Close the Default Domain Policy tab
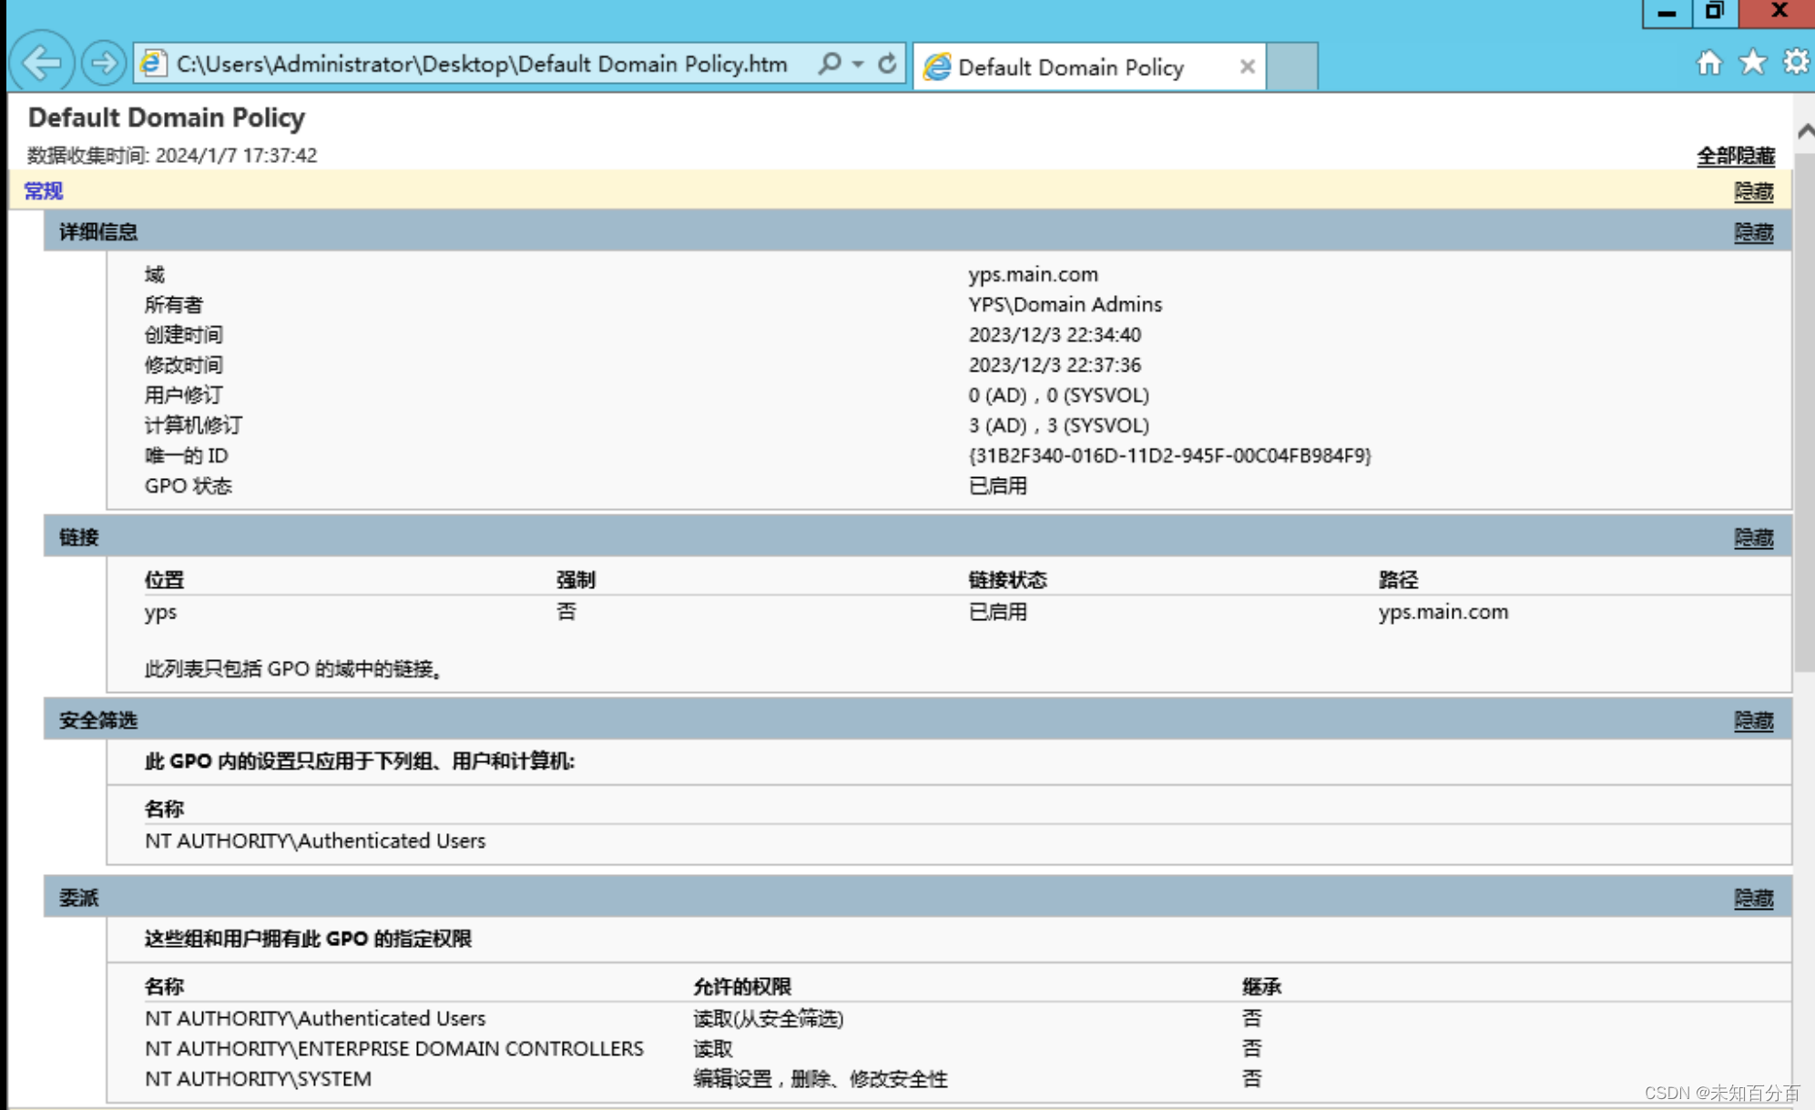Screen dimensions: 1815x1110 [x=1247, y=66]
